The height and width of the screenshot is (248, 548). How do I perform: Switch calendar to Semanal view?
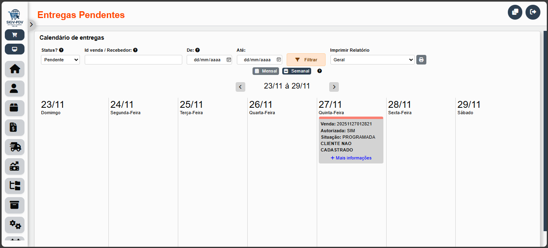[x=297, y=71]
